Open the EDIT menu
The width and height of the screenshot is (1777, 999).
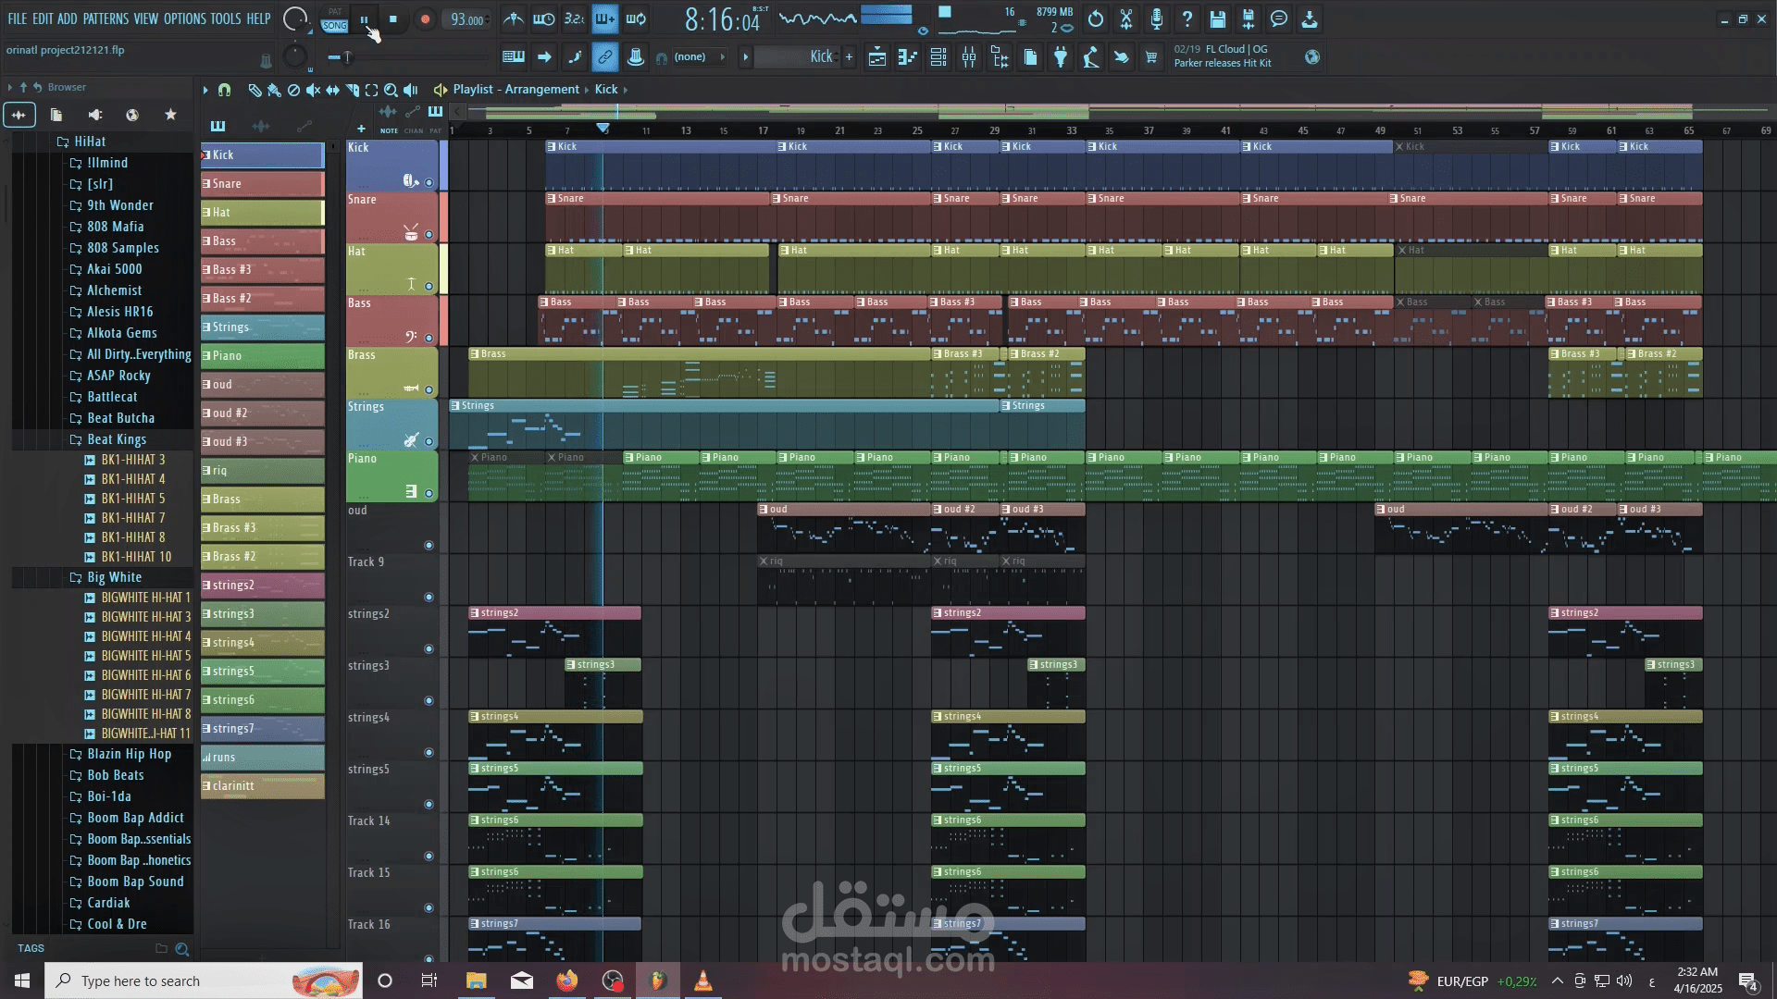(43, 18)
